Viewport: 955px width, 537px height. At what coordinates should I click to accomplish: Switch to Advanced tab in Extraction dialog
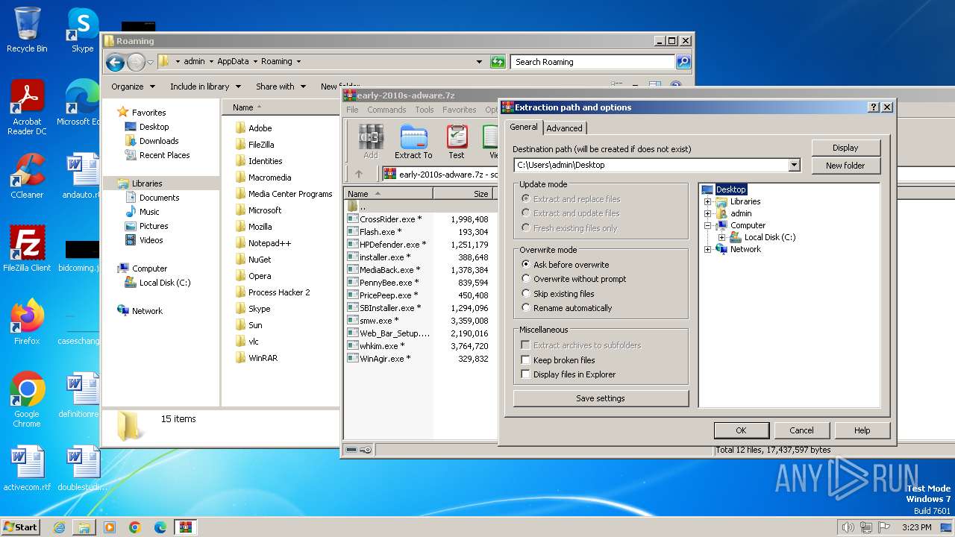click(564, 128)
